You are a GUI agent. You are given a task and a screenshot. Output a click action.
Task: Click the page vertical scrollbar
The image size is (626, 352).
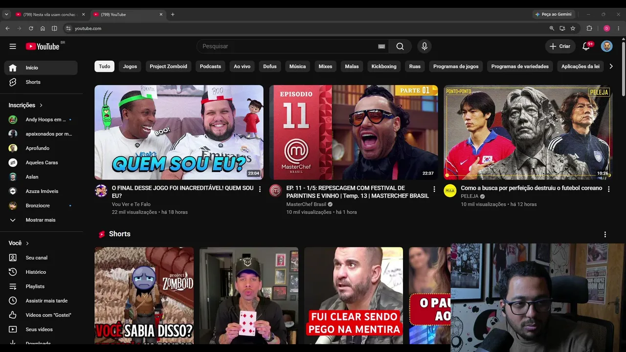(x=623, y=68)
